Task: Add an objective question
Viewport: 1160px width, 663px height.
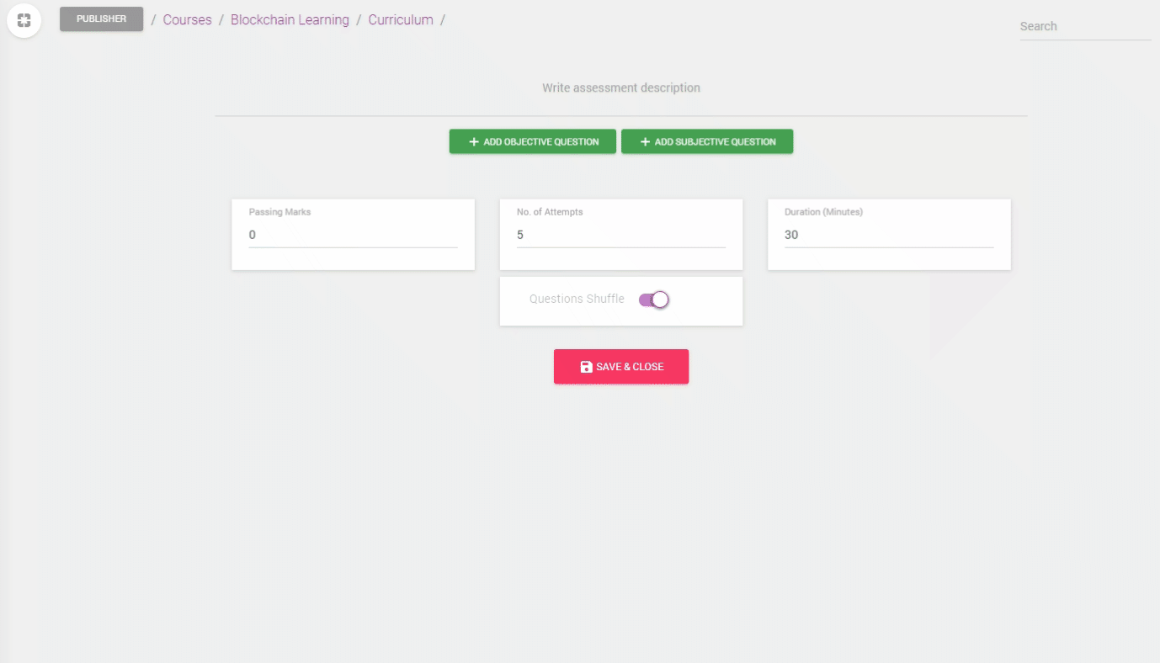Action: pyautogui.click(x=533, y=141)
